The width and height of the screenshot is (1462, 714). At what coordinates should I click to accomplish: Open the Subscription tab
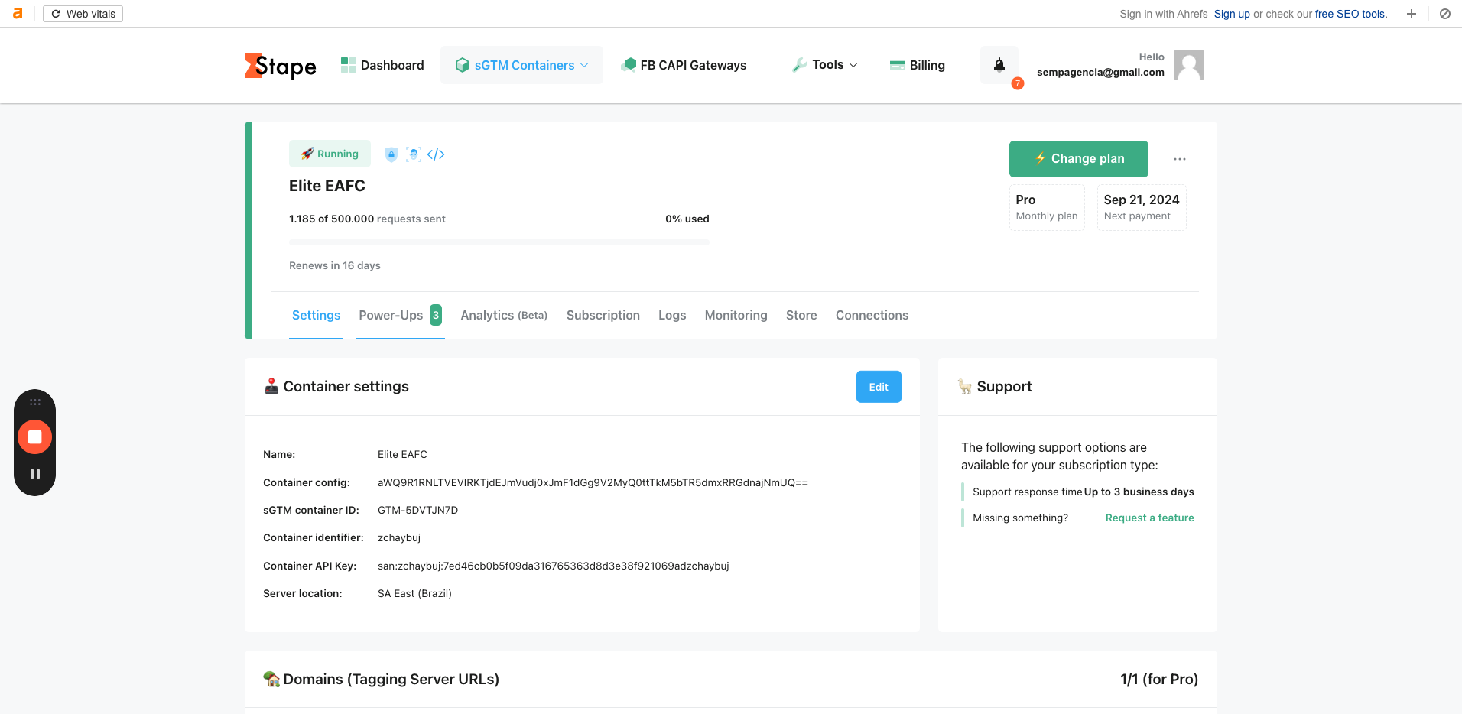click(x=603, y=315)
